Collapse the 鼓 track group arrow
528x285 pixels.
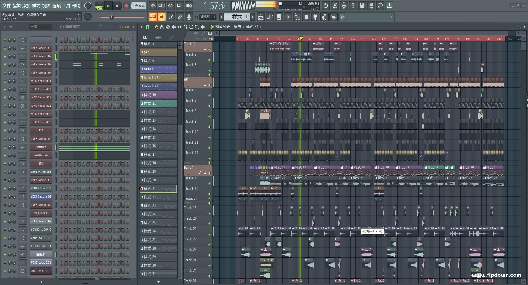pyautogui.click(x=205, y=85)
